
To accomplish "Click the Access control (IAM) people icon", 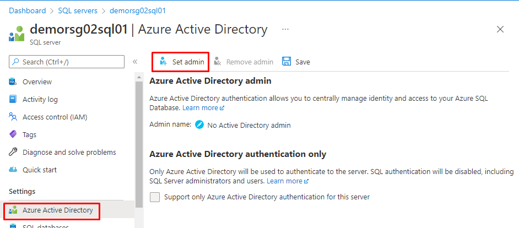I will click(x=13, y=117).
